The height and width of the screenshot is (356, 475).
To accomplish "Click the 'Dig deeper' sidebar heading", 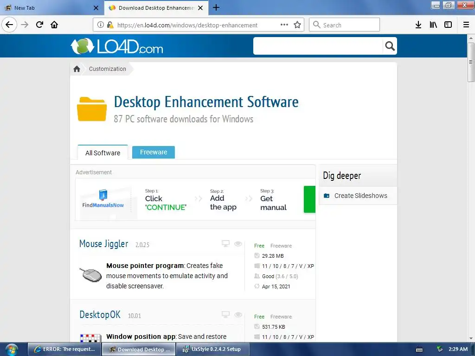I will click(x=342, y=176).
